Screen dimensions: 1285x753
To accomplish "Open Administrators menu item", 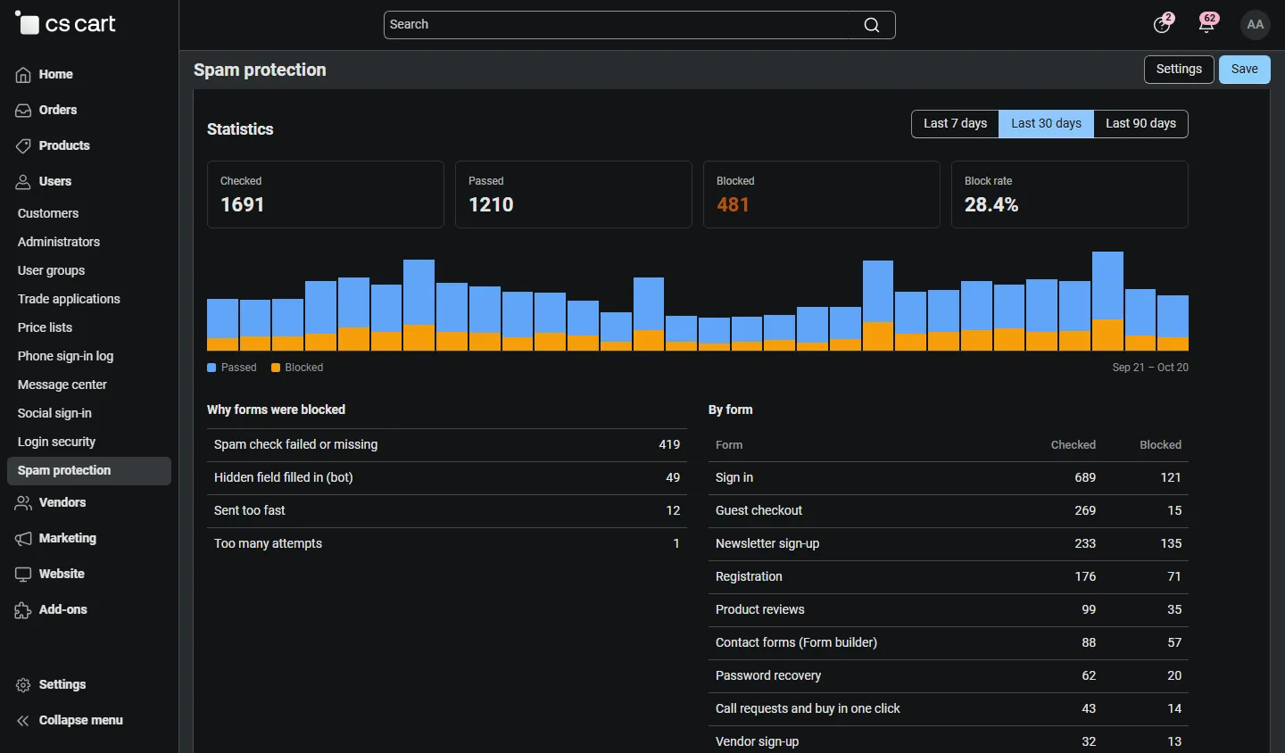I will 59,242.
